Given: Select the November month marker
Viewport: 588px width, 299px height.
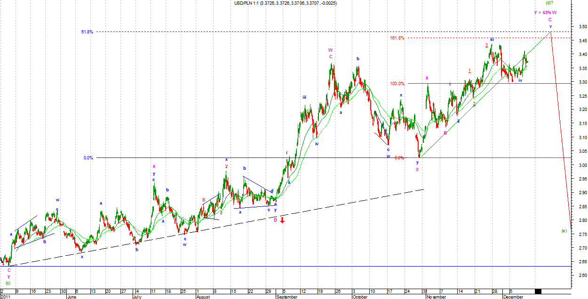Looking at the screenshot, I should tap(435, 297).
